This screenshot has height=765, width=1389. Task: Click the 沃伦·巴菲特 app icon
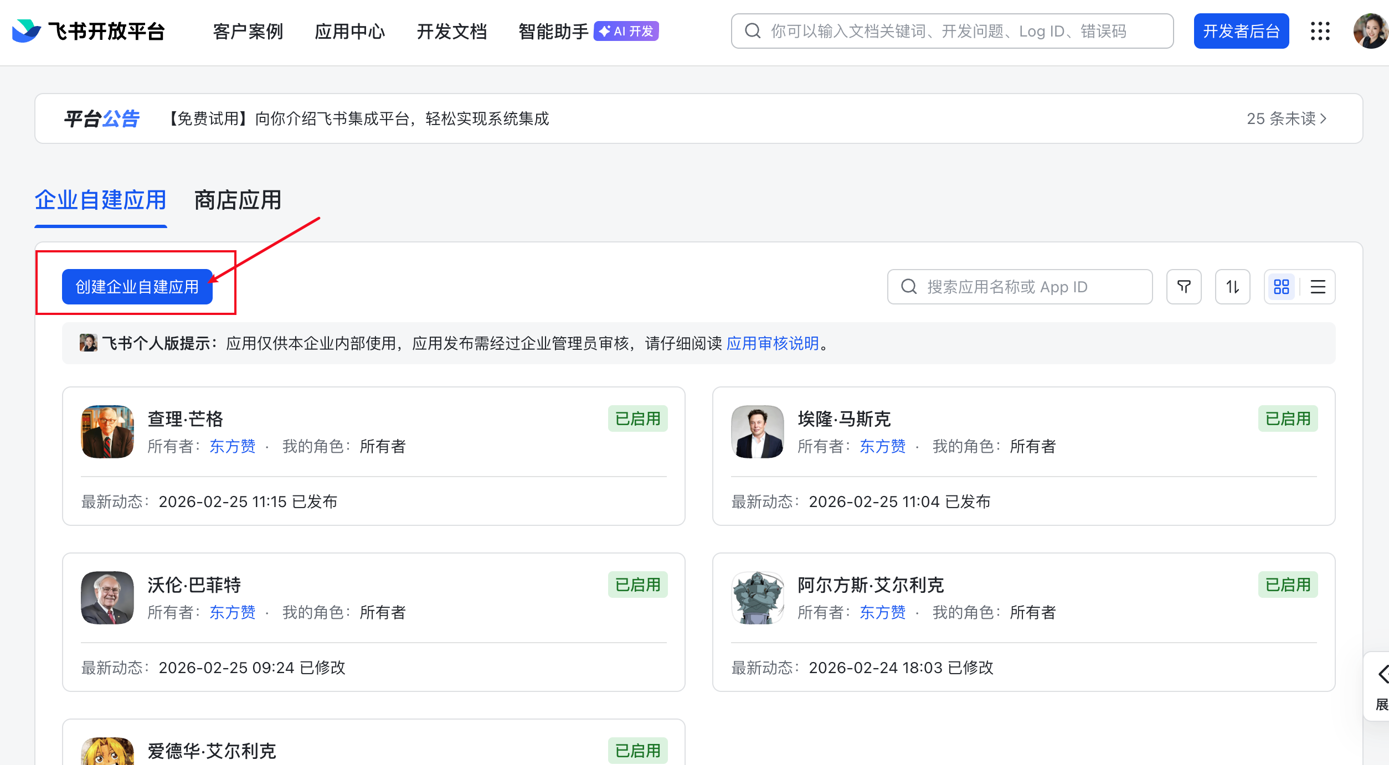click(107, 598)
